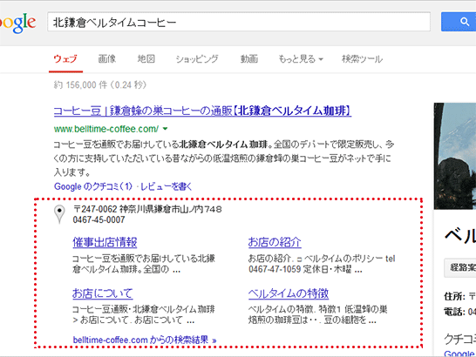Expand the もっと見る dropdown
Screen dimensions: 476x357
tap(301, 59)
